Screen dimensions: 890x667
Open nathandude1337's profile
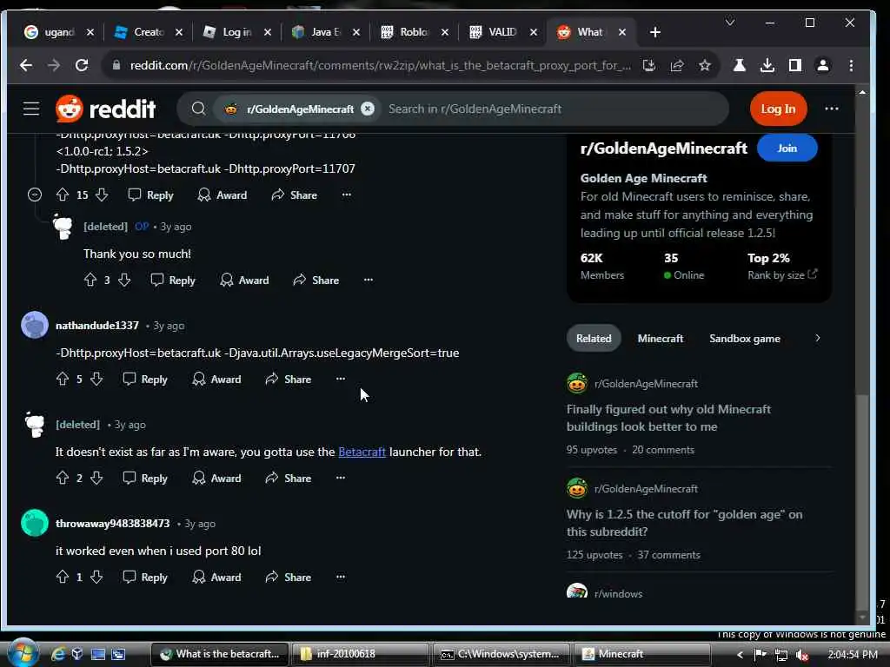tap(97, 326)
